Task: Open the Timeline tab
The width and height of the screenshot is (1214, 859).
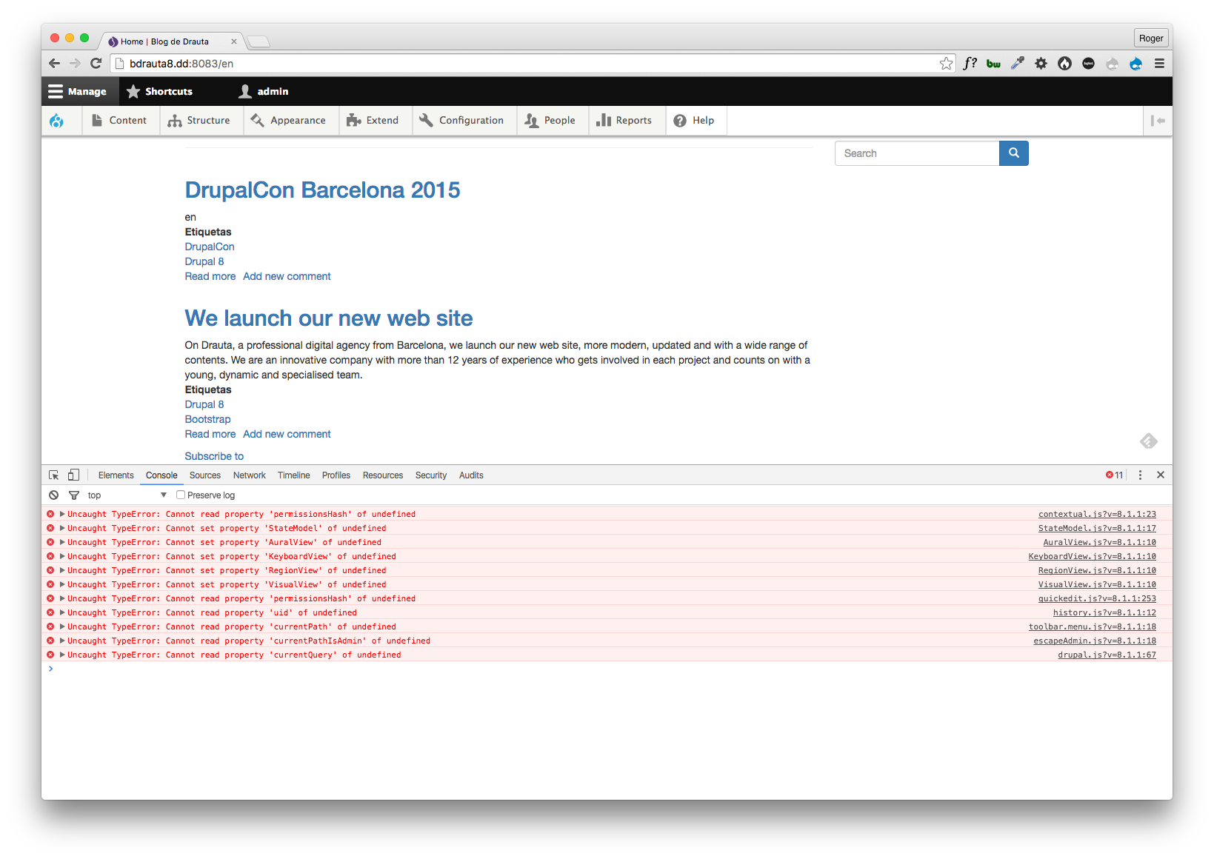Action: [x=294, y=475]
